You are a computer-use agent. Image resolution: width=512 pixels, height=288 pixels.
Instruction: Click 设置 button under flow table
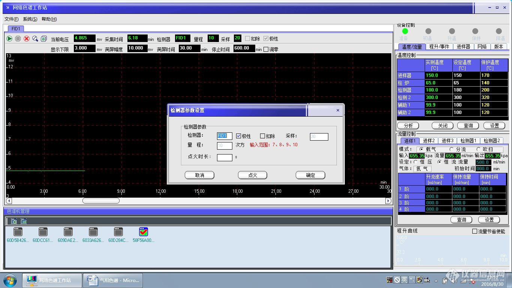(x=489, y=220)
